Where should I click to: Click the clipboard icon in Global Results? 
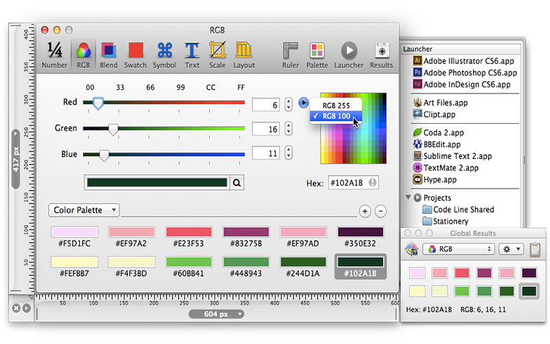[535, 249]
